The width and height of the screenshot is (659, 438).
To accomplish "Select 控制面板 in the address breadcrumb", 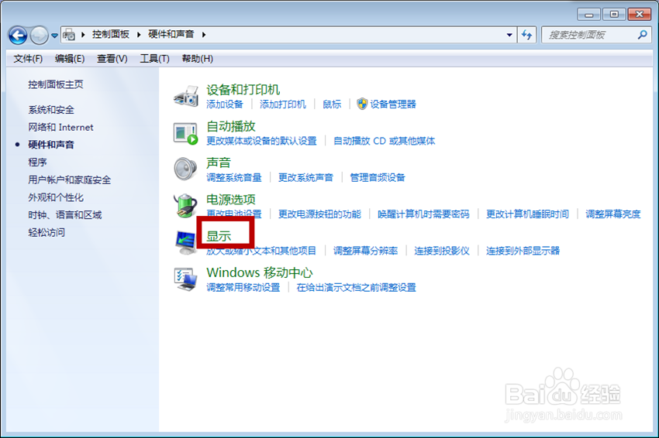I will point(111,34).
